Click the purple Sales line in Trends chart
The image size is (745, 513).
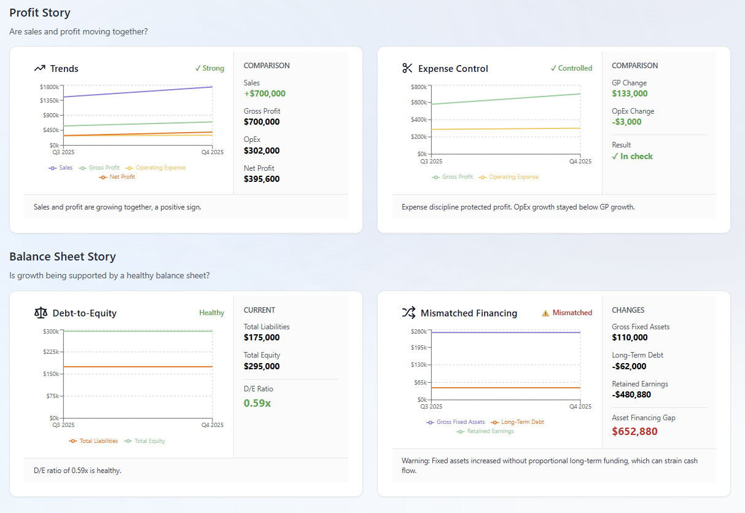point(138,92)
